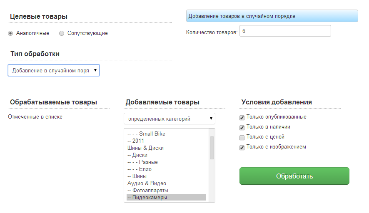Open the Тип обработки dropdown
369x213 pixels.
coord(54,71)
